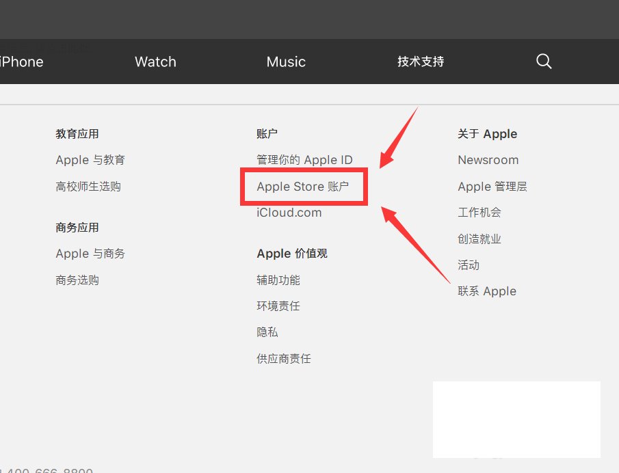Click the 商务应用 section heading
The height and width of the screenshot is (473, 619).
[x=77, y=228]
